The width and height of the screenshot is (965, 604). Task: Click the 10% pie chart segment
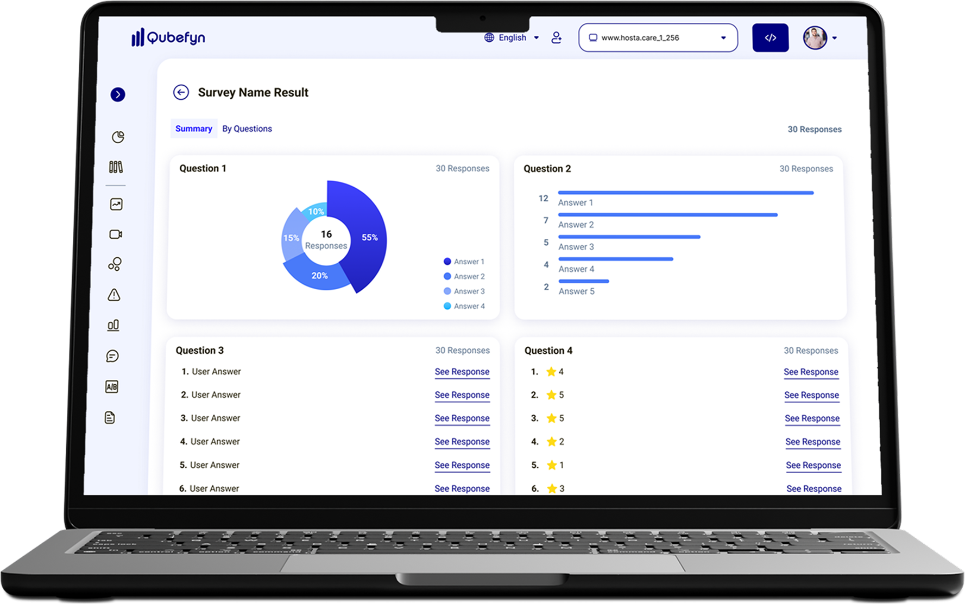tap(315, 211)
